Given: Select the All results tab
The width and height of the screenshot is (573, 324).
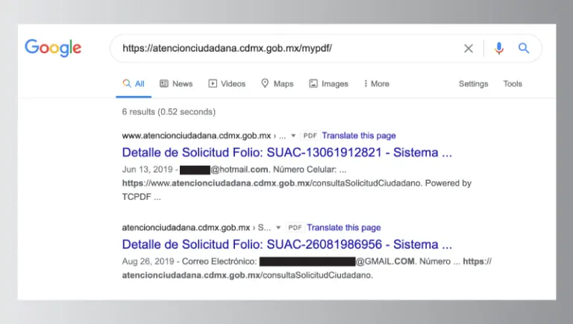Looking at the screenshot, I should (x=134, y=84).
